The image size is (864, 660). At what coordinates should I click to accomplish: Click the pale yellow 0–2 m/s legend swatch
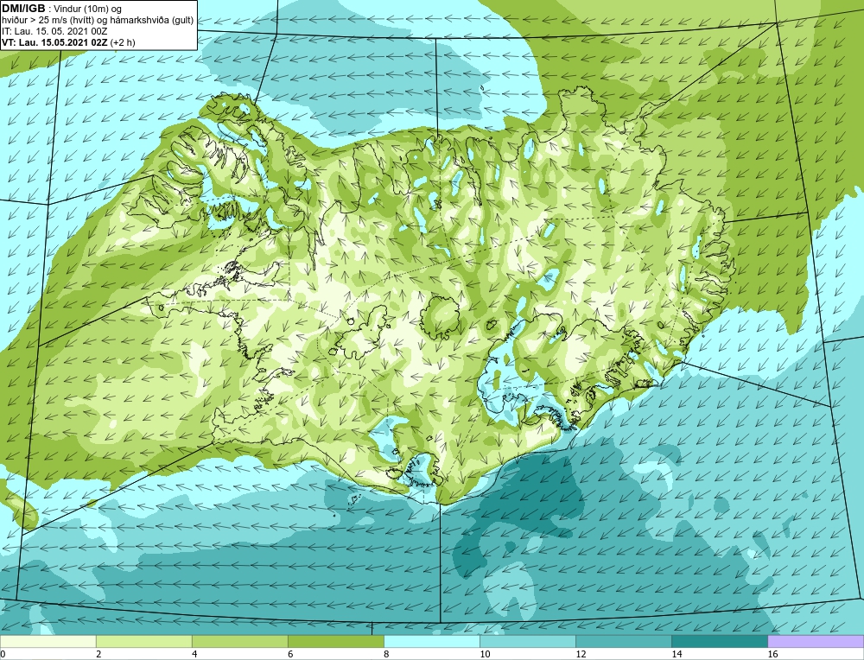click(x=48, y=641)
